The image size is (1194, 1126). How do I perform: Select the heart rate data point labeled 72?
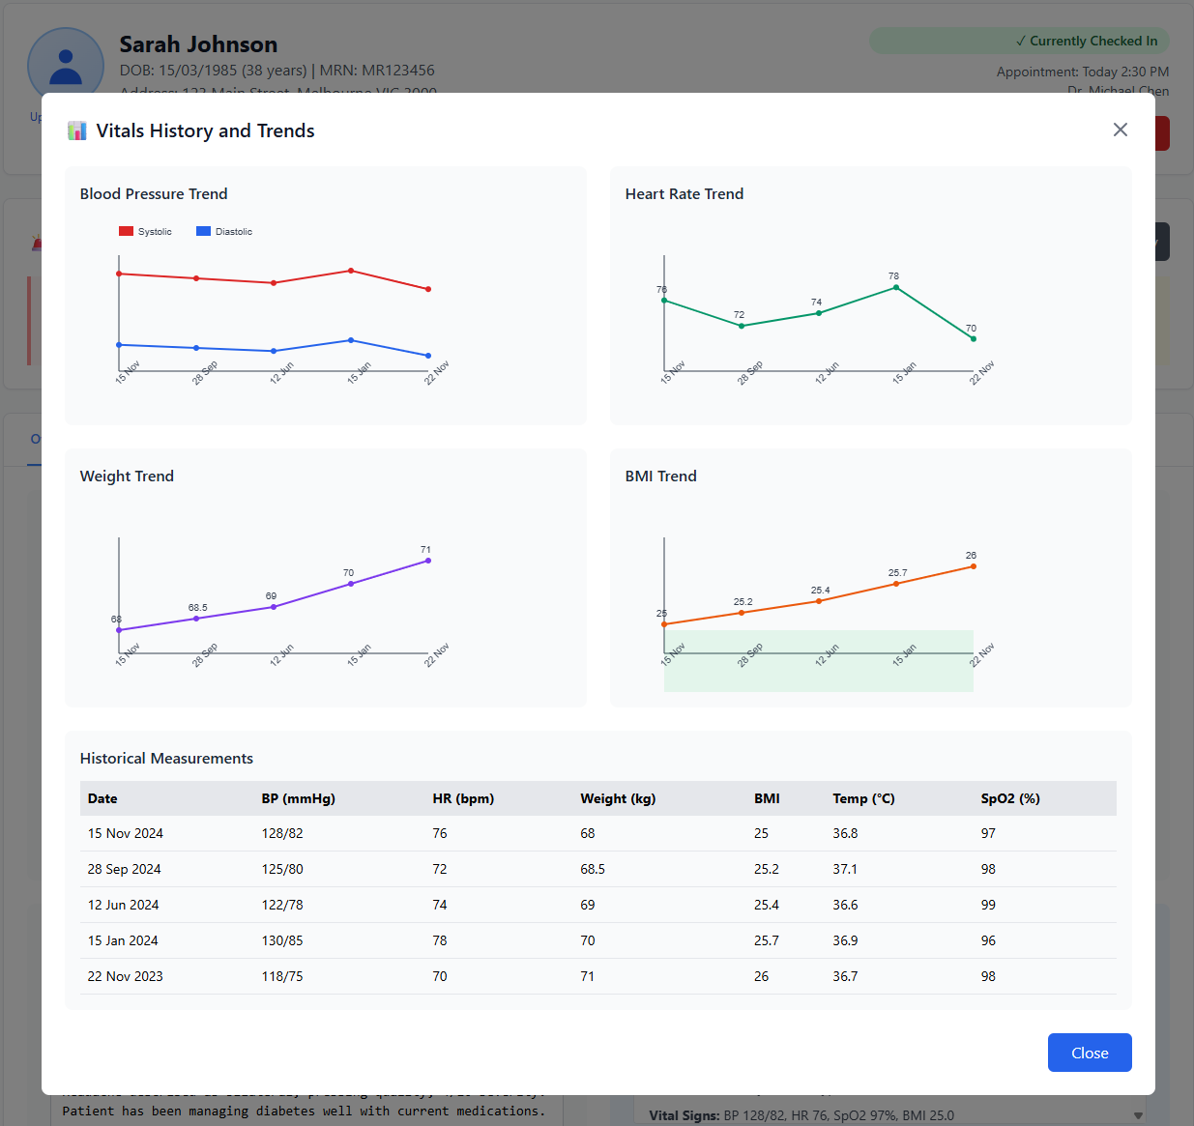tap(742, 326)
